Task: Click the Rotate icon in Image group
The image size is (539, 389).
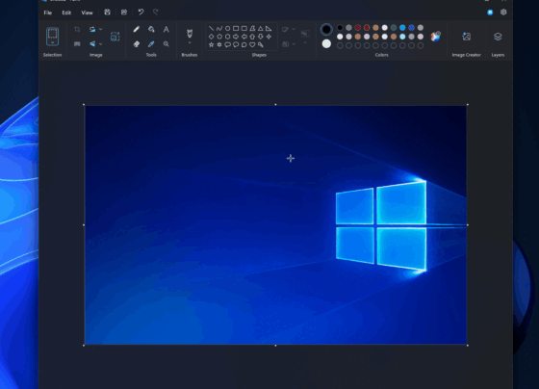Action: tap(92, 29)
